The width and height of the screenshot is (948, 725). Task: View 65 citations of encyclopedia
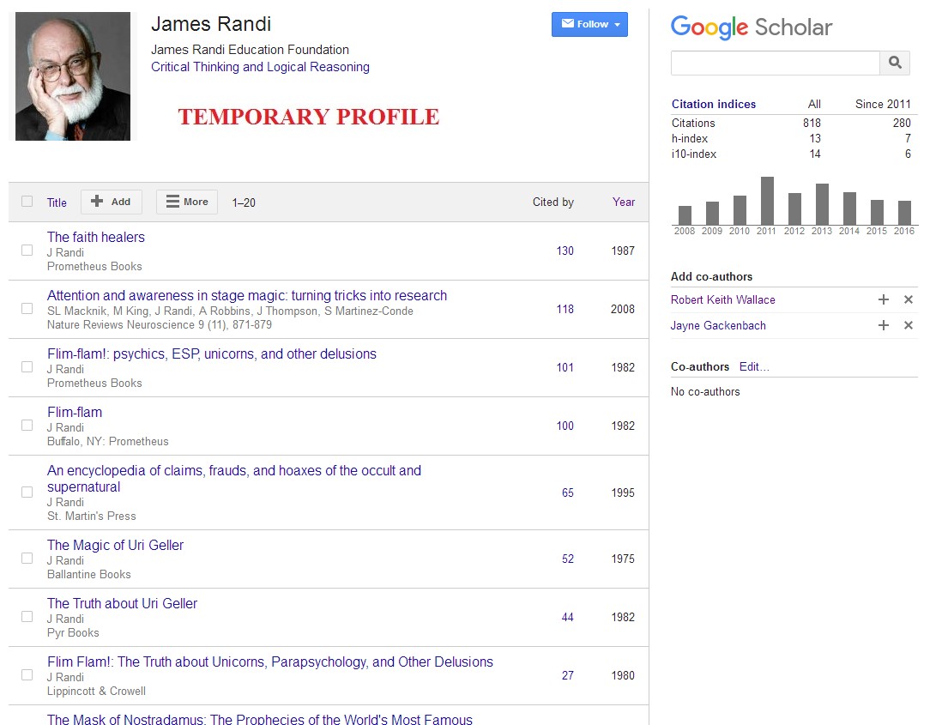pyautogui.click(x=568, y=492)
